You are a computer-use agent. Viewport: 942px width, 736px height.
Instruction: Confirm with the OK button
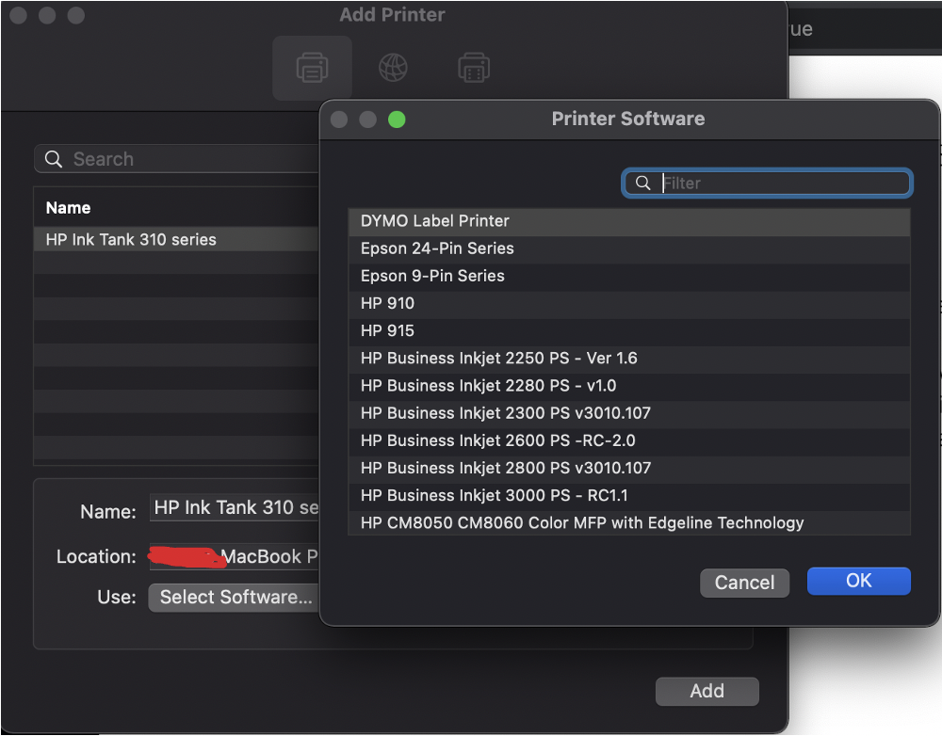point(858,581)
